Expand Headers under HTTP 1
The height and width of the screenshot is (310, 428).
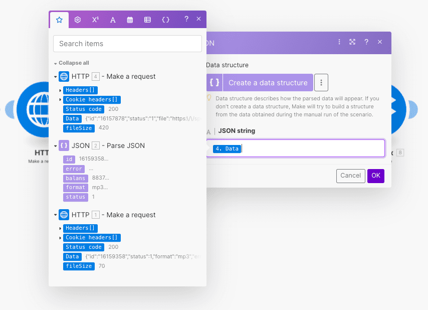(x=60, y=228)
